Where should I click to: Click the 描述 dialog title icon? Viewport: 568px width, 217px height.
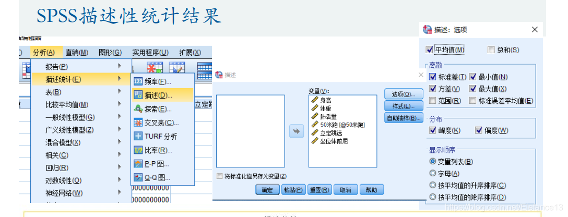pos(219,75)
